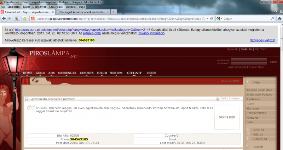Open the További információ link
Viewport: 283px width, 150px height.
pyautogui.click(x=151, y=33)
